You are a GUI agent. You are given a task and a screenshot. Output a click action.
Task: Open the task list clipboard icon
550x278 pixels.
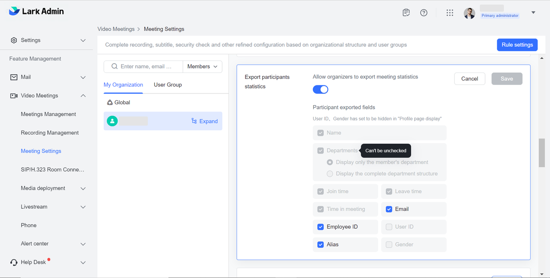click(406, 13)
